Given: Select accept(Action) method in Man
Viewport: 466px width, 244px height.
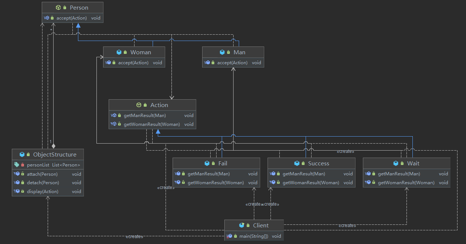Looking at the screenshot, I should pyautogui.click(x=233, y=63).
